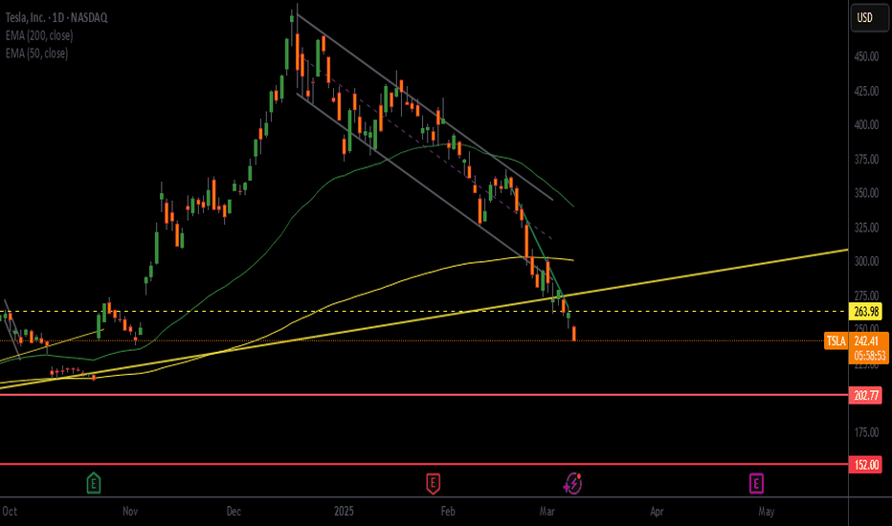Screen dimensions: 892x526
Task: Click the orange TSLA ticker tag
Action: coord(836,340)
